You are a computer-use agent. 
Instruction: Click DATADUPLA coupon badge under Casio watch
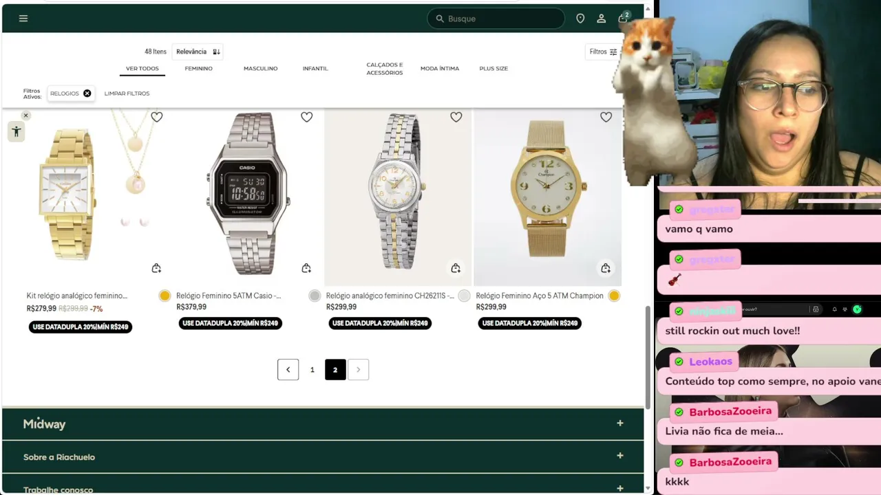point(231,323)
